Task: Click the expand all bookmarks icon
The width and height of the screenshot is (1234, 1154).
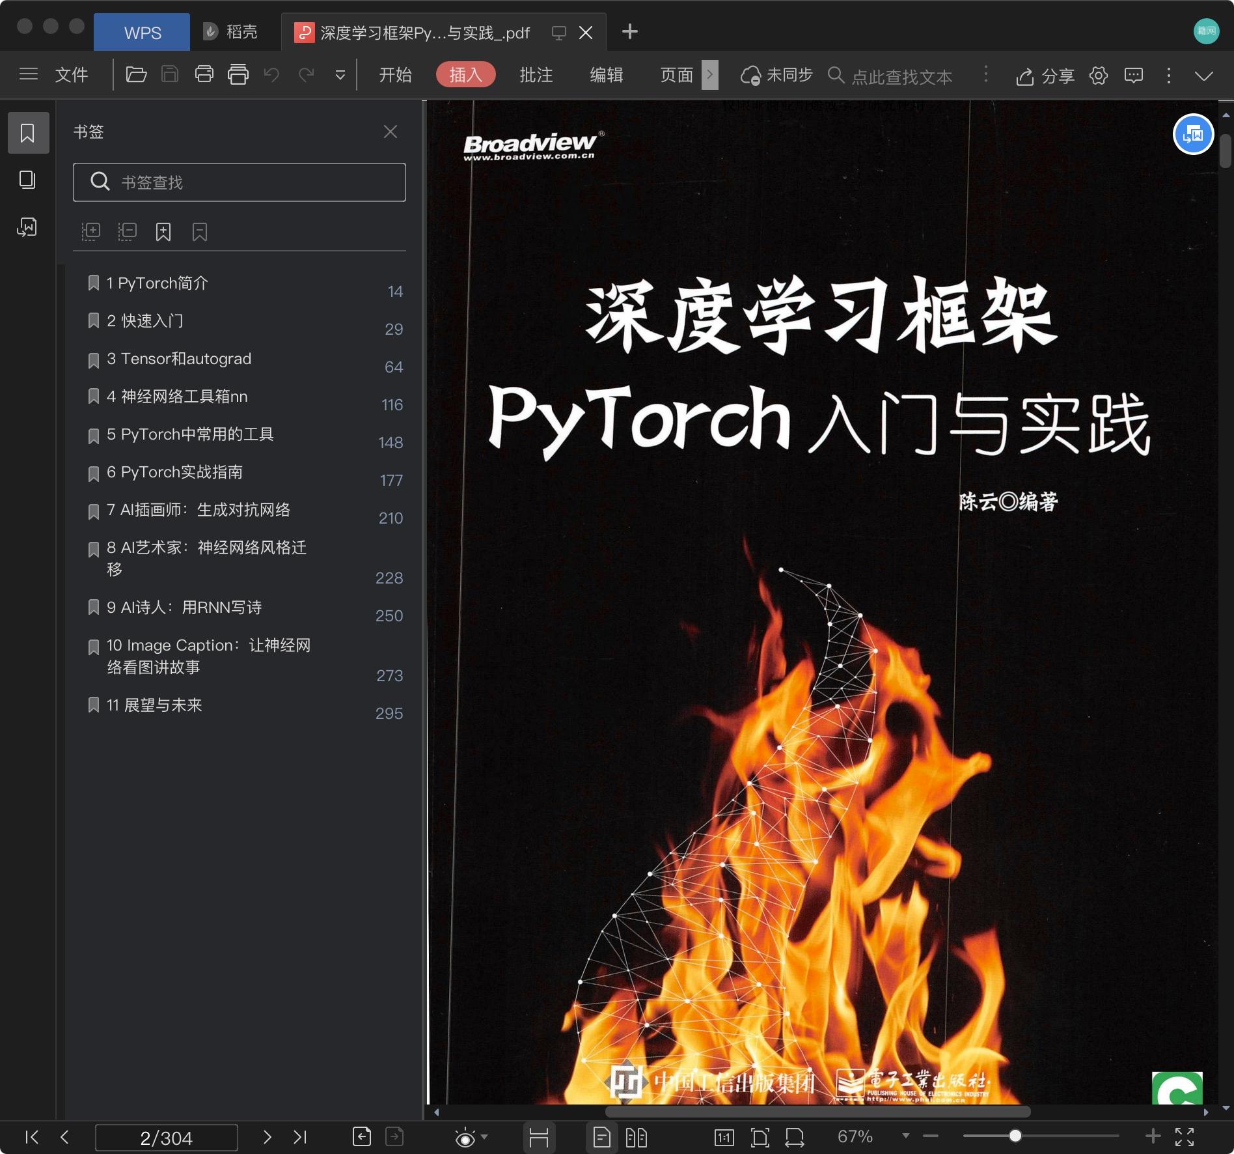Action: 90,232
